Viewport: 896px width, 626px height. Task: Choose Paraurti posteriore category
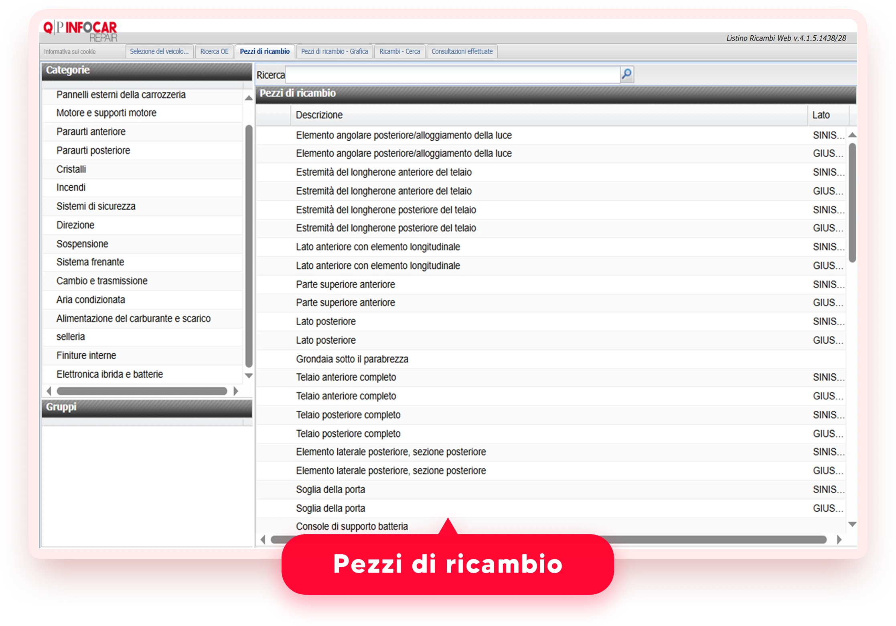[x=142, y=151]
